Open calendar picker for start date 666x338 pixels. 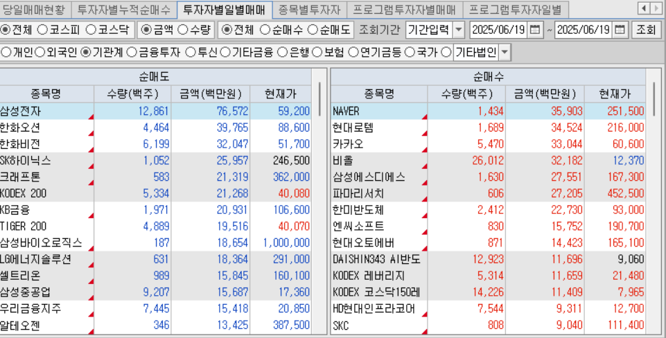(x=535, y=30)
